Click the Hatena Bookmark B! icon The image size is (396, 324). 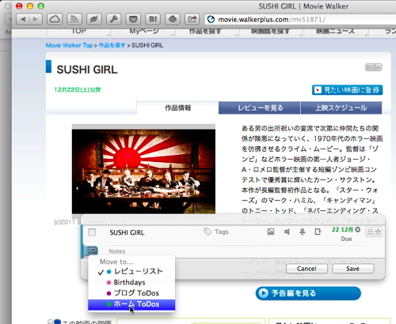[x=153, y=19]
